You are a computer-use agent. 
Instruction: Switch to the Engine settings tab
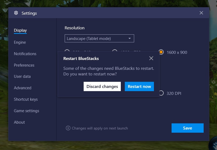[x=20, y=42]
